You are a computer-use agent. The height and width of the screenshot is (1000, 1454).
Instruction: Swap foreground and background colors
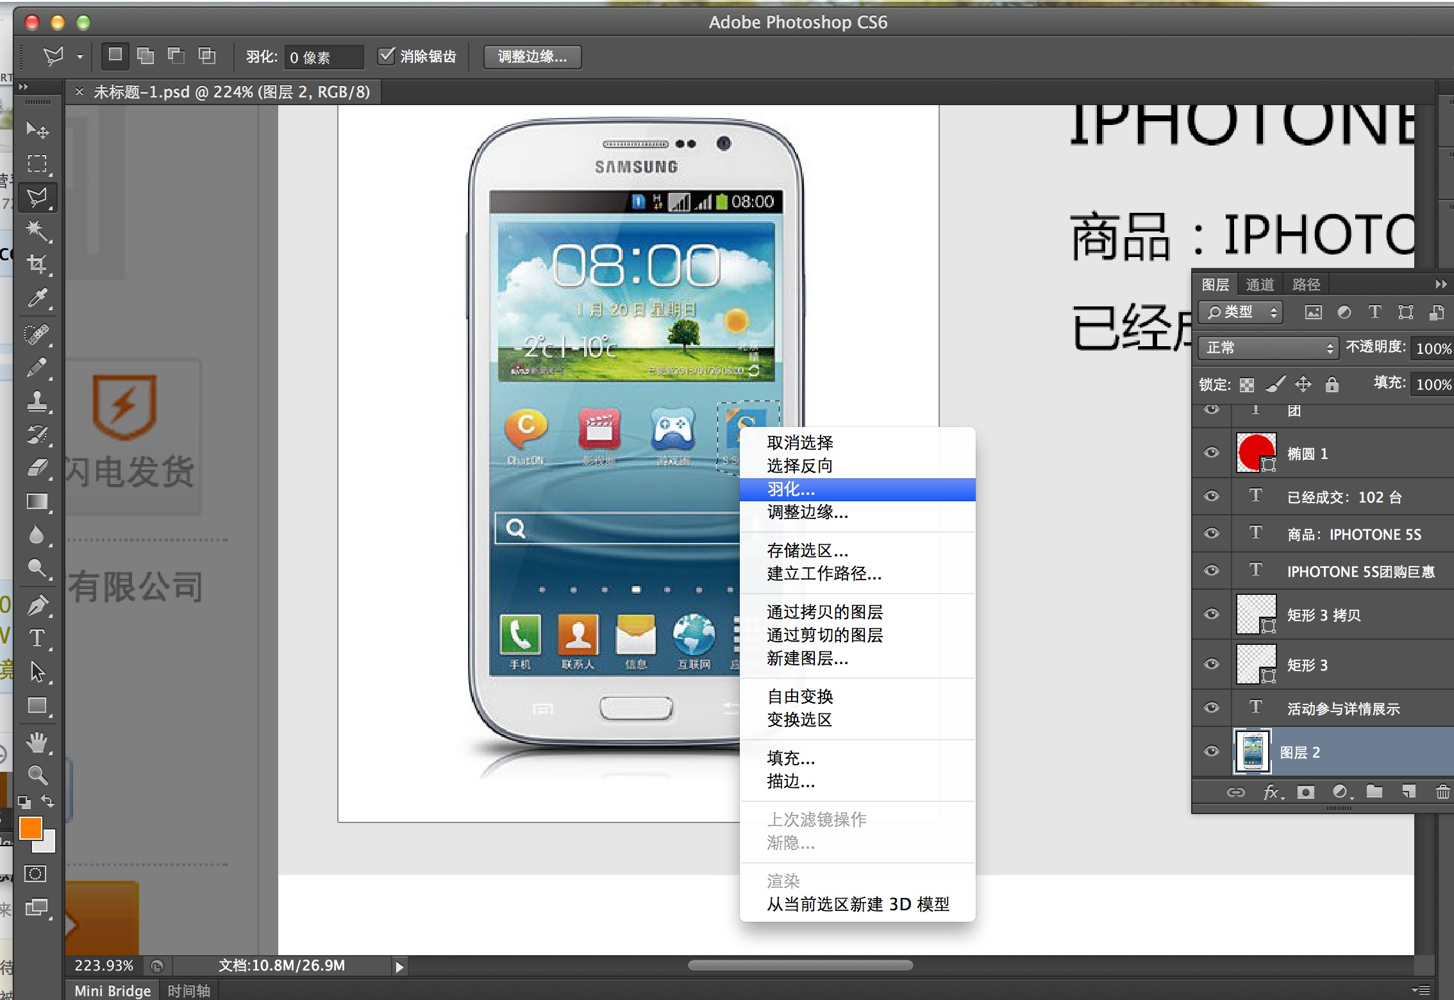pos(48,801)
